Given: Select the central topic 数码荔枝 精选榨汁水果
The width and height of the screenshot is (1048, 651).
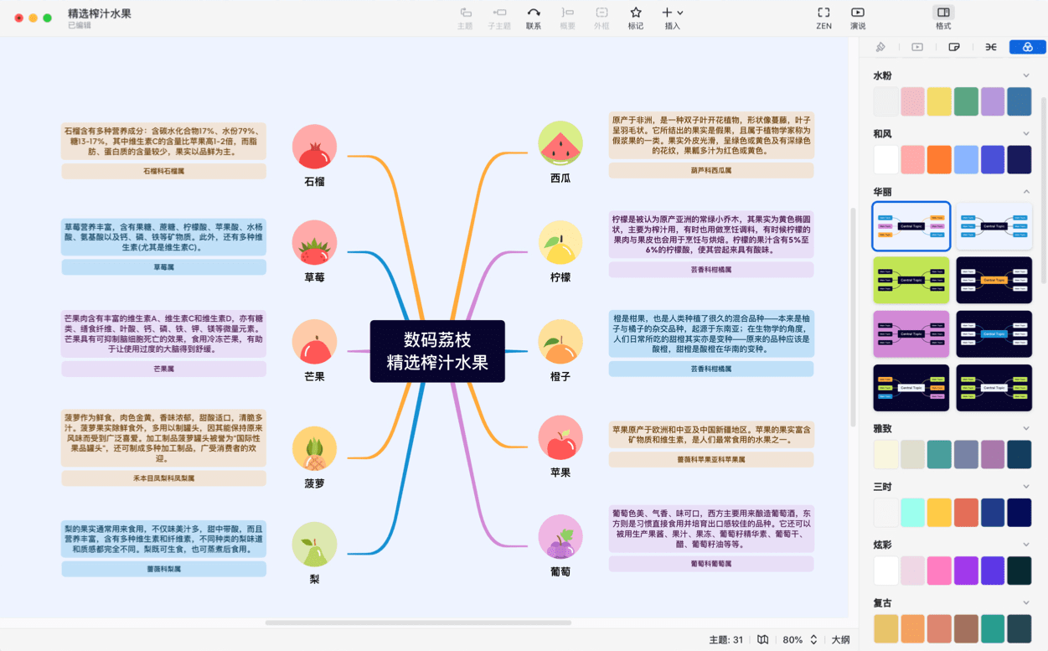Looking at the screenshot, I should [437, 351].
